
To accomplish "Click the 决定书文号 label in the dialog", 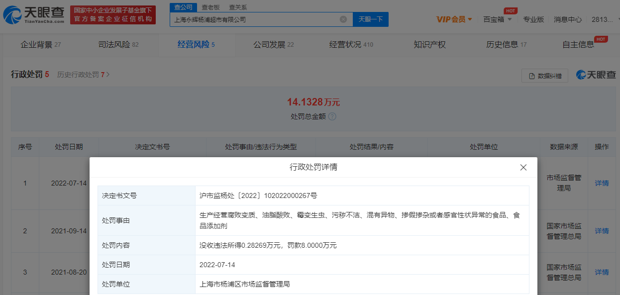I will (119, 196).
